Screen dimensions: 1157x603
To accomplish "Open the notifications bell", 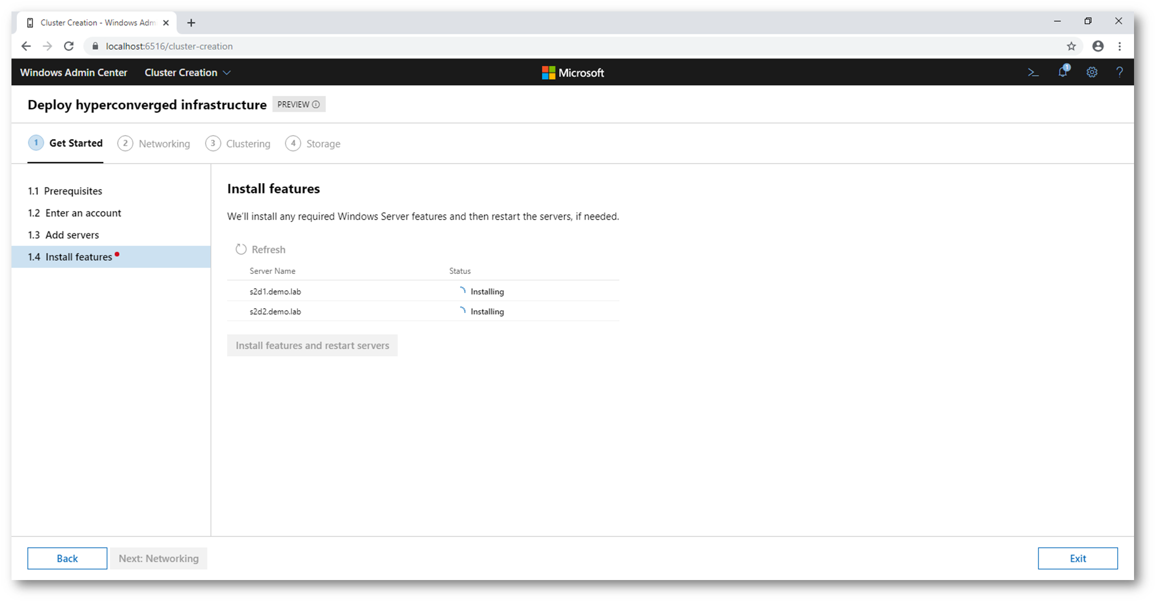I will [1063, 72].
